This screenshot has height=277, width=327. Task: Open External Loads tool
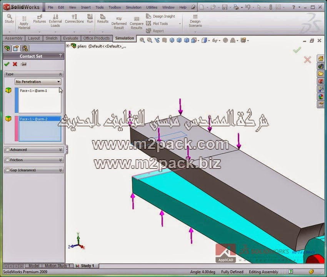point(55,21)
